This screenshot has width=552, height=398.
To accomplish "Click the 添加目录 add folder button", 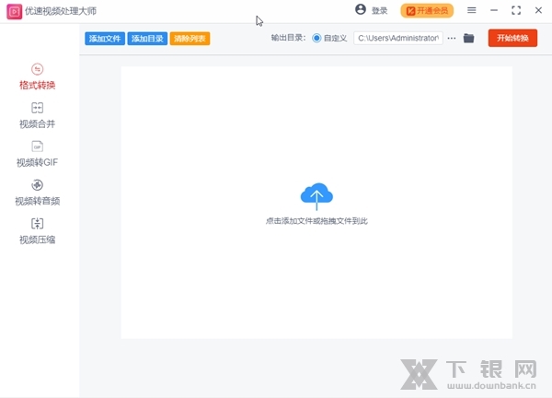I will pos(147,39).
